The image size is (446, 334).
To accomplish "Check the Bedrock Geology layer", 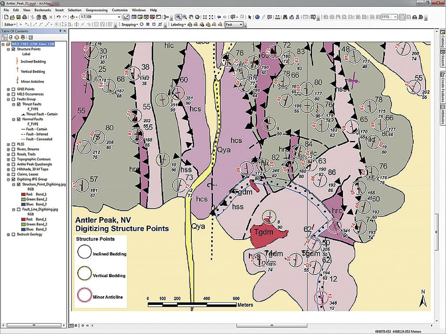I will point(14,234).
